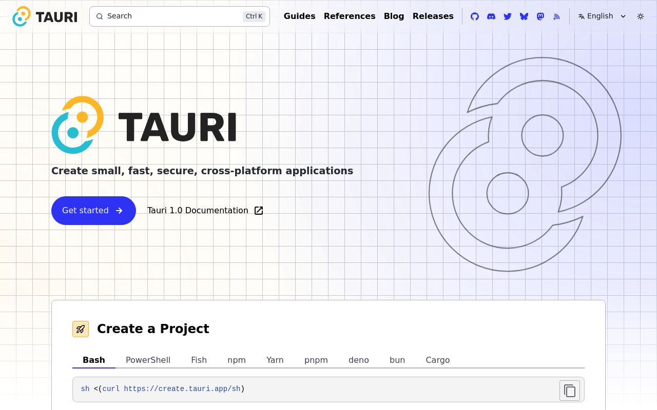The width and height of the screenshot is (657, 410).
Task: Subscribe via the RSS feed icon
Action: [556, 16]
